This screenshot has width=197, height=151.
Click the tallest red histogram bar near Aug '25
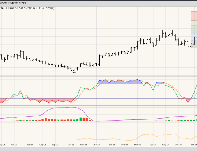pos(46,119)
